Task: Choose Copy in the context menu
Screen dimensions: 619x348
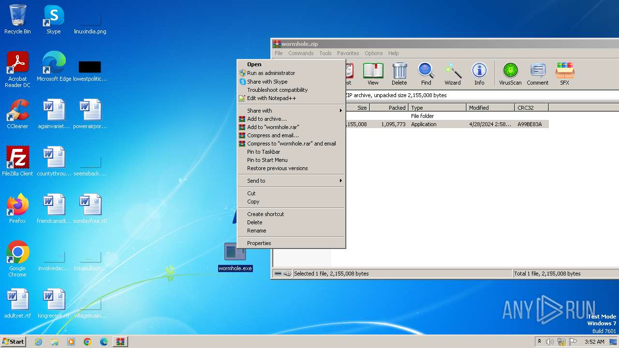Action: pyautogui.click(x=291, y=202)
